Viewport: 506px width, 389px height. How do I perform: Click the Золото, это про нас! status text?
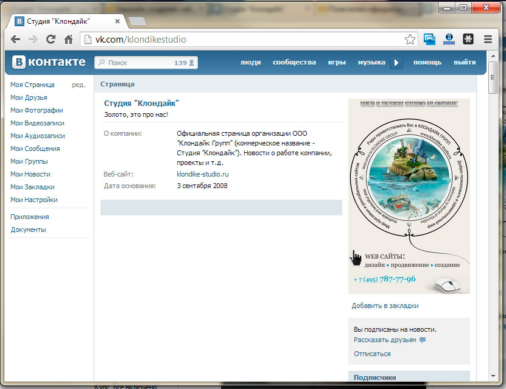[136, 115]
